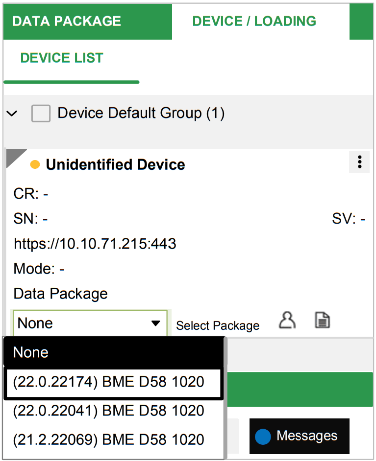
Task: Switch to the DATA PACKAGE tab
Action: point(67,21)
